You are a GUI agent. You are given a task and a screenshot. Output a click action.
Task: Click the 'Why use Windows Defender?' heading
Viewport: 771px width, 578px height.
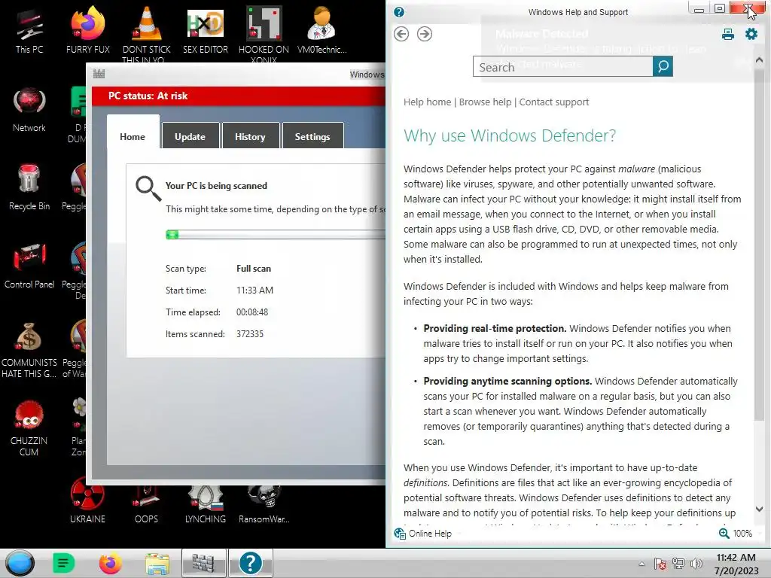(x=510, y=135)
